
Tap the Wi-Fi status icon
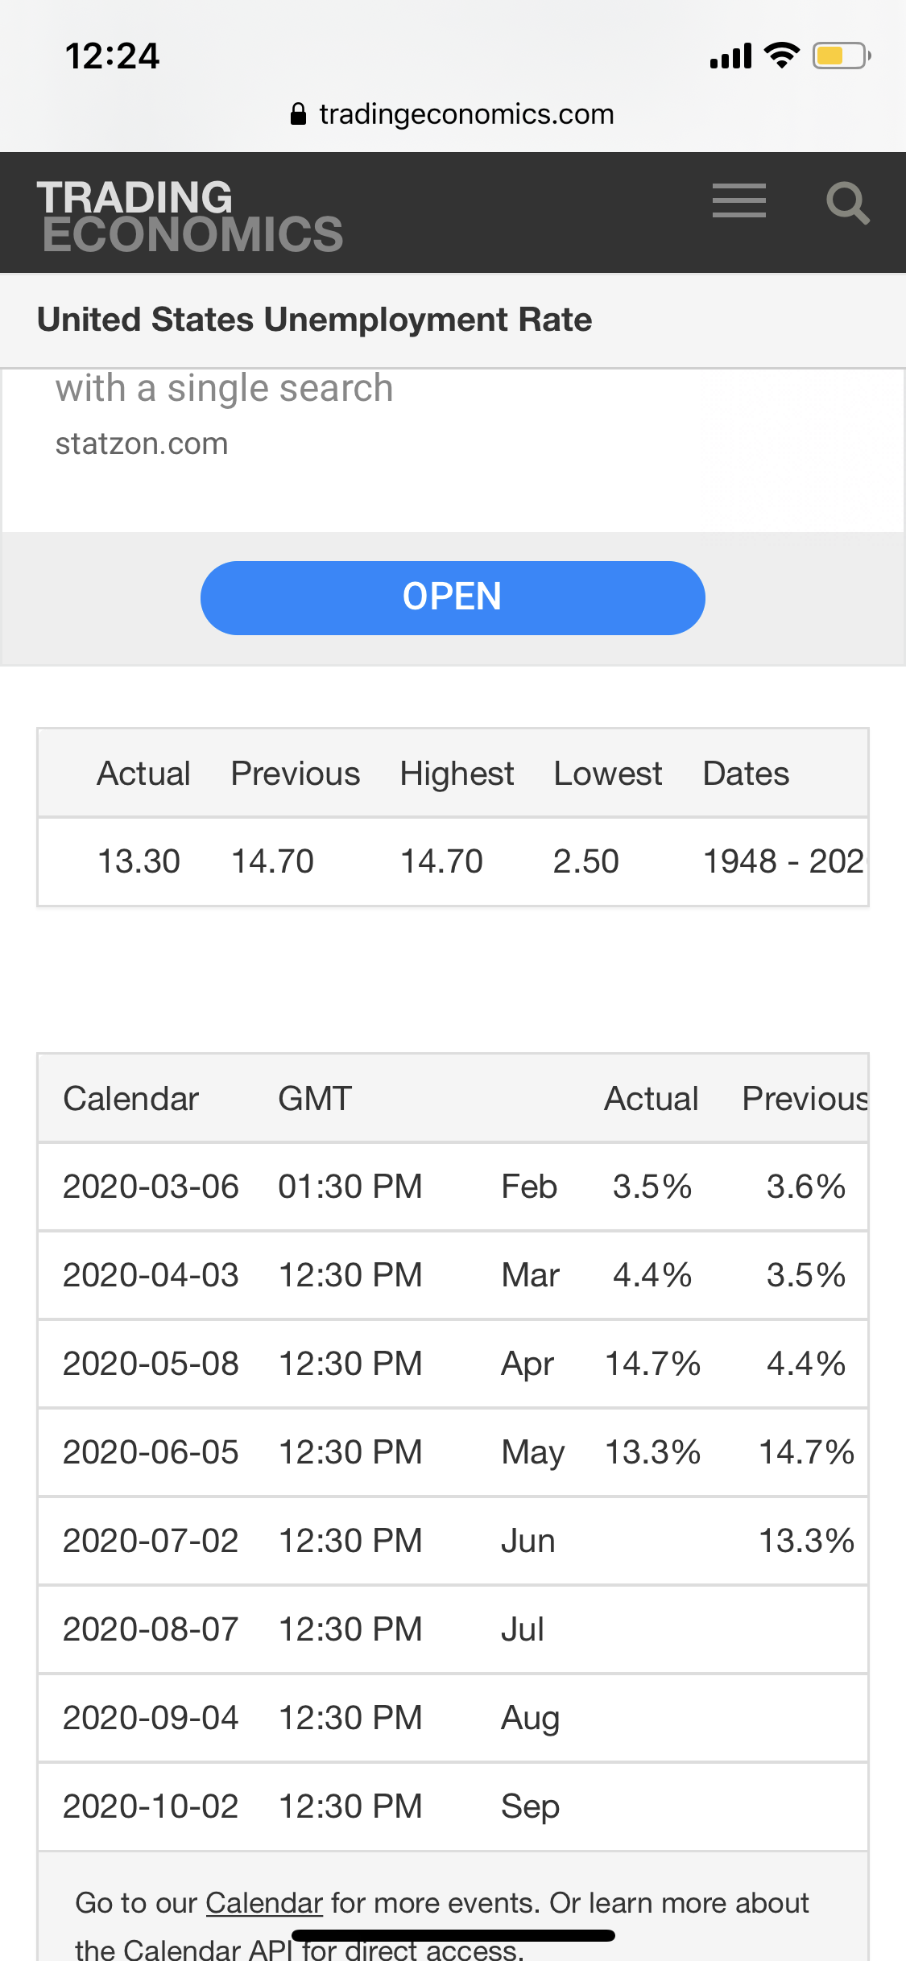point(781,55)
